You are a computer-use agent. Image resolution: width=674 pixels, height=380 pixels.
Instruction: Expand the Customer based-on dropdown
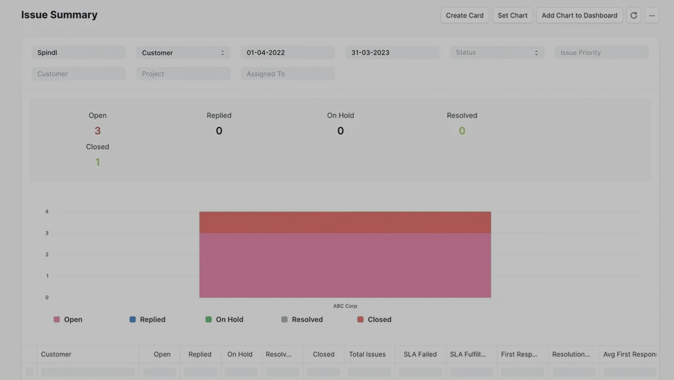click(x=183, y=52)
